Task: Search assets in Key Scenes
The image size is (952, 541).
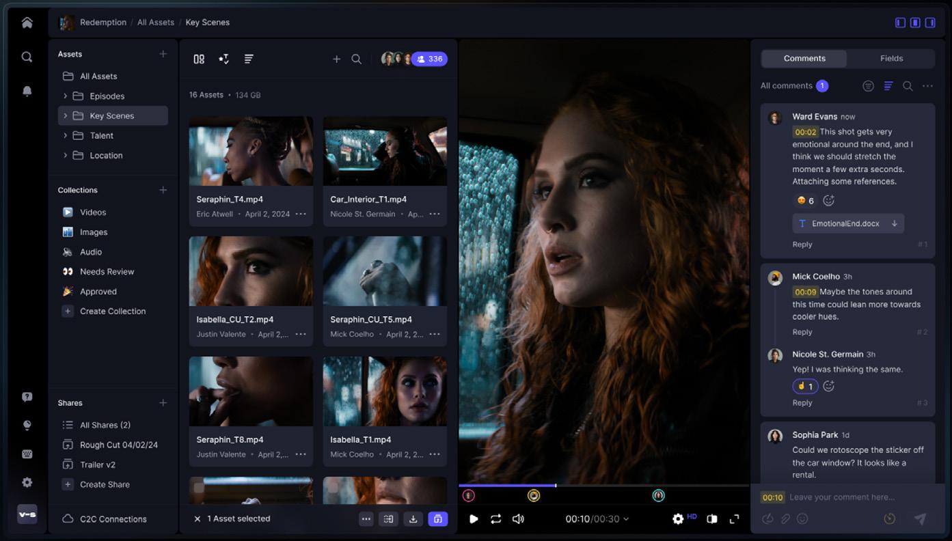Action: [x=356, y=59]
